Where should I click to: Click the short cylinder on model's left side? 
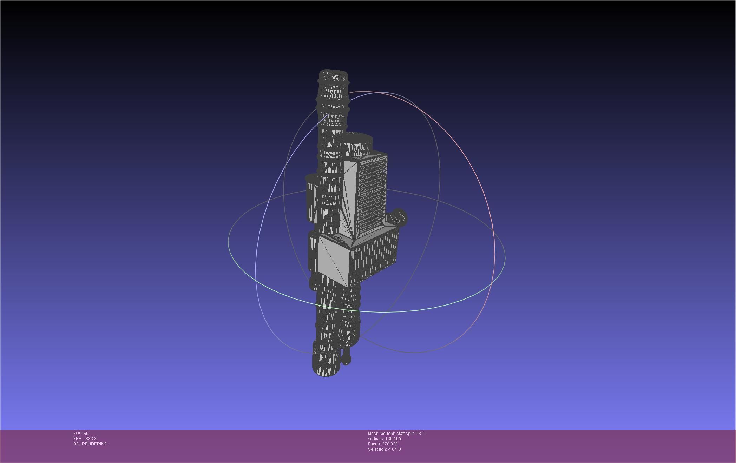311,198
